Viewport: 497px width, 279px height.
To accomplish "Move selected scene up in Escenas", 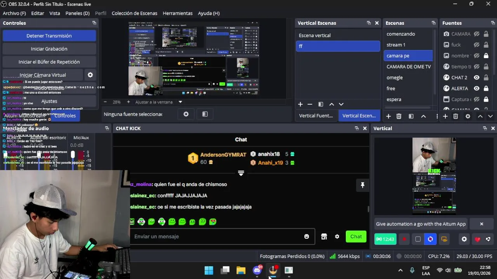I will [424, 116].
